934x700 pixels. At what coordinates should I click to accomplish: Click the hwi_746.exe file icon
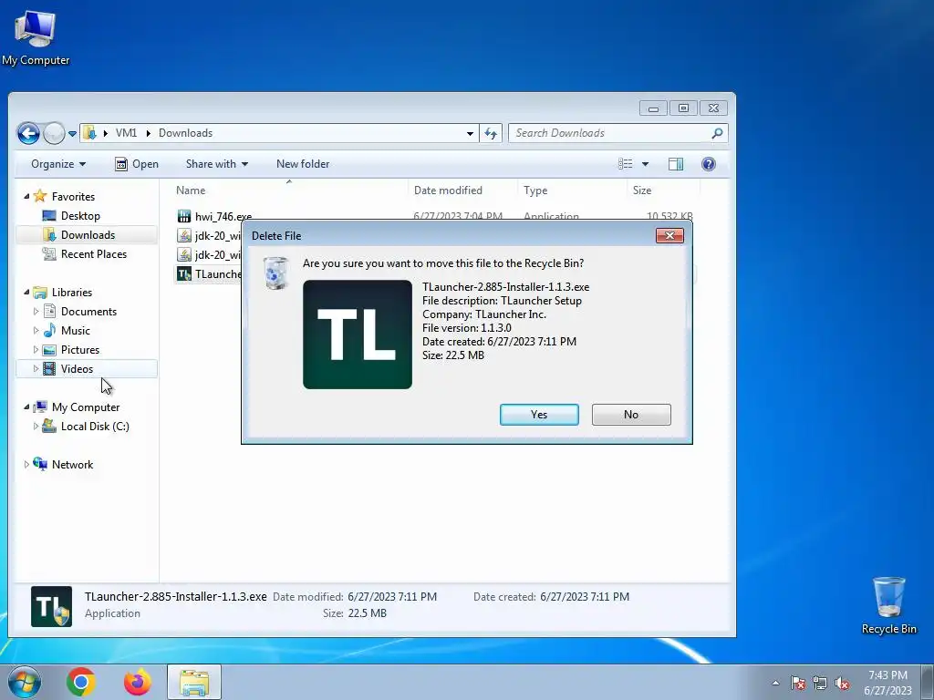184,217
